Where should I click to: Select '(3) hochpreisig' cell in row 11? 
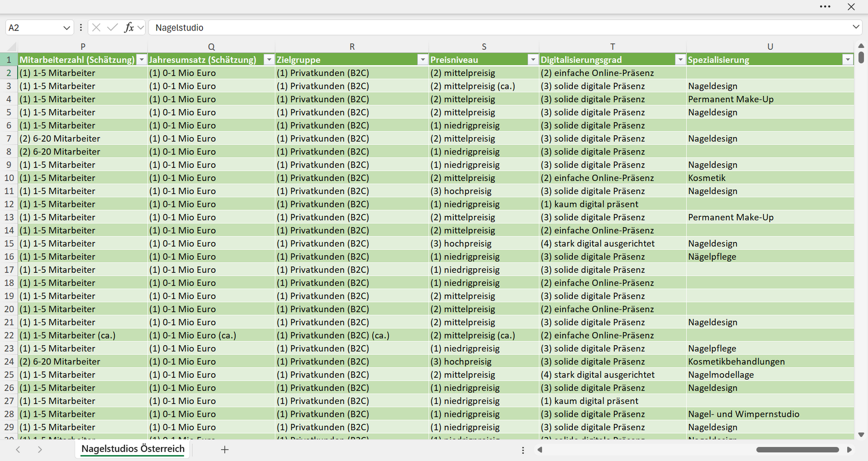pyautogui.click(x=484, y=191)
